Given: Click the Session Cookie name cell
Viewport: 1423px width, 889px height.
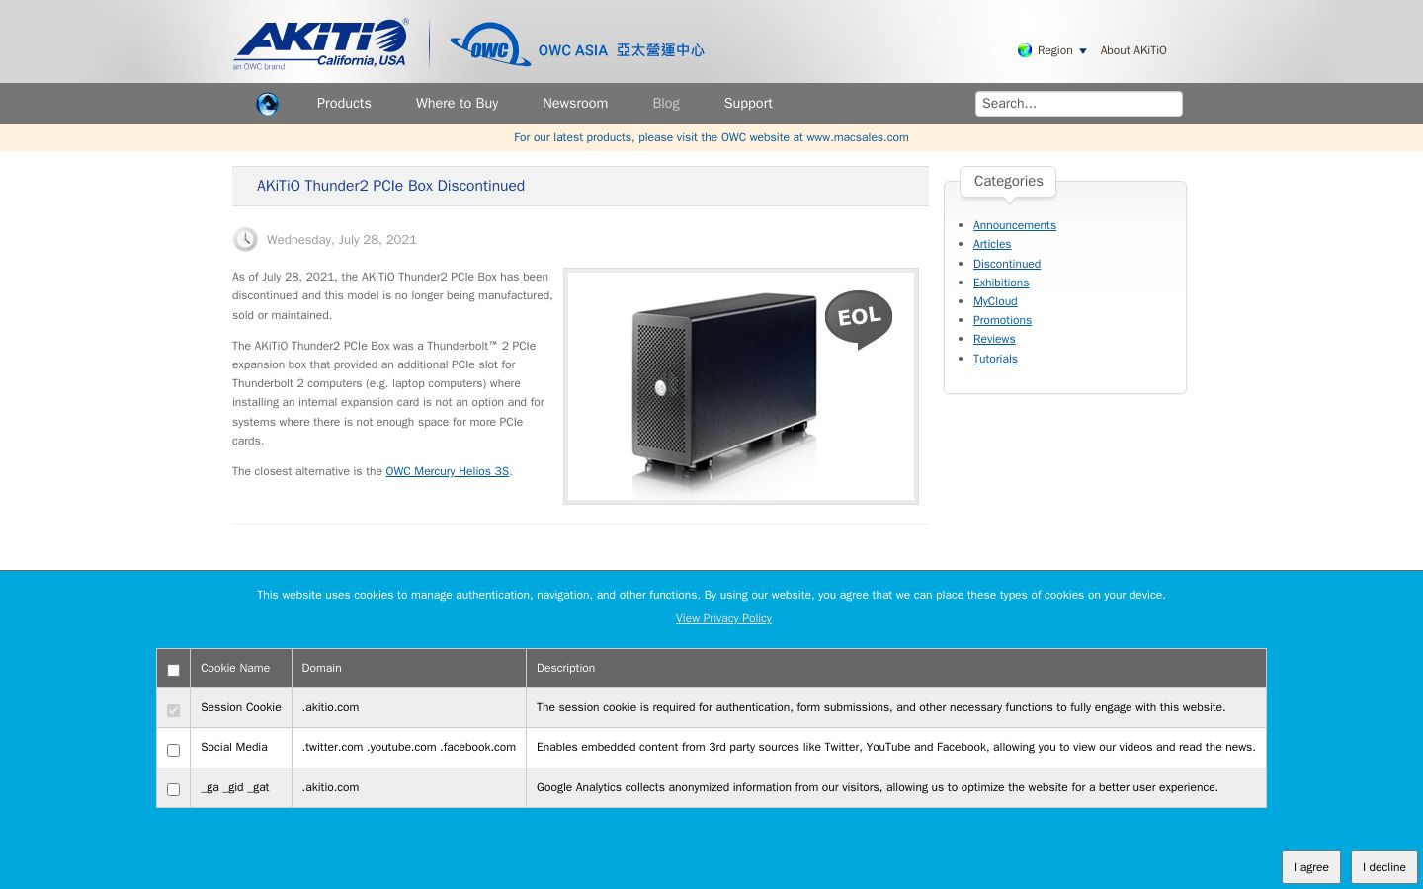Looking at the screenshot, I should (x=241, y=708).
